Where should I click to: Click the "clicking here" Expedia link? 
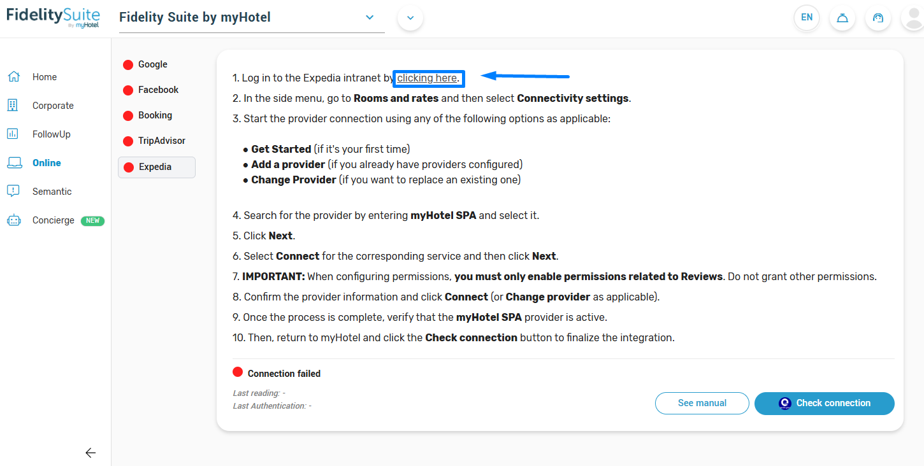[427, 78]
